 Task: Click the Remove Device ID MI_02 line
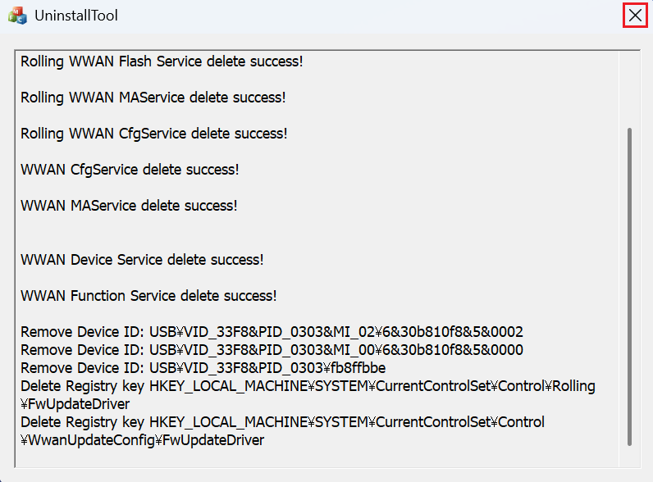[x=272, y=332]
